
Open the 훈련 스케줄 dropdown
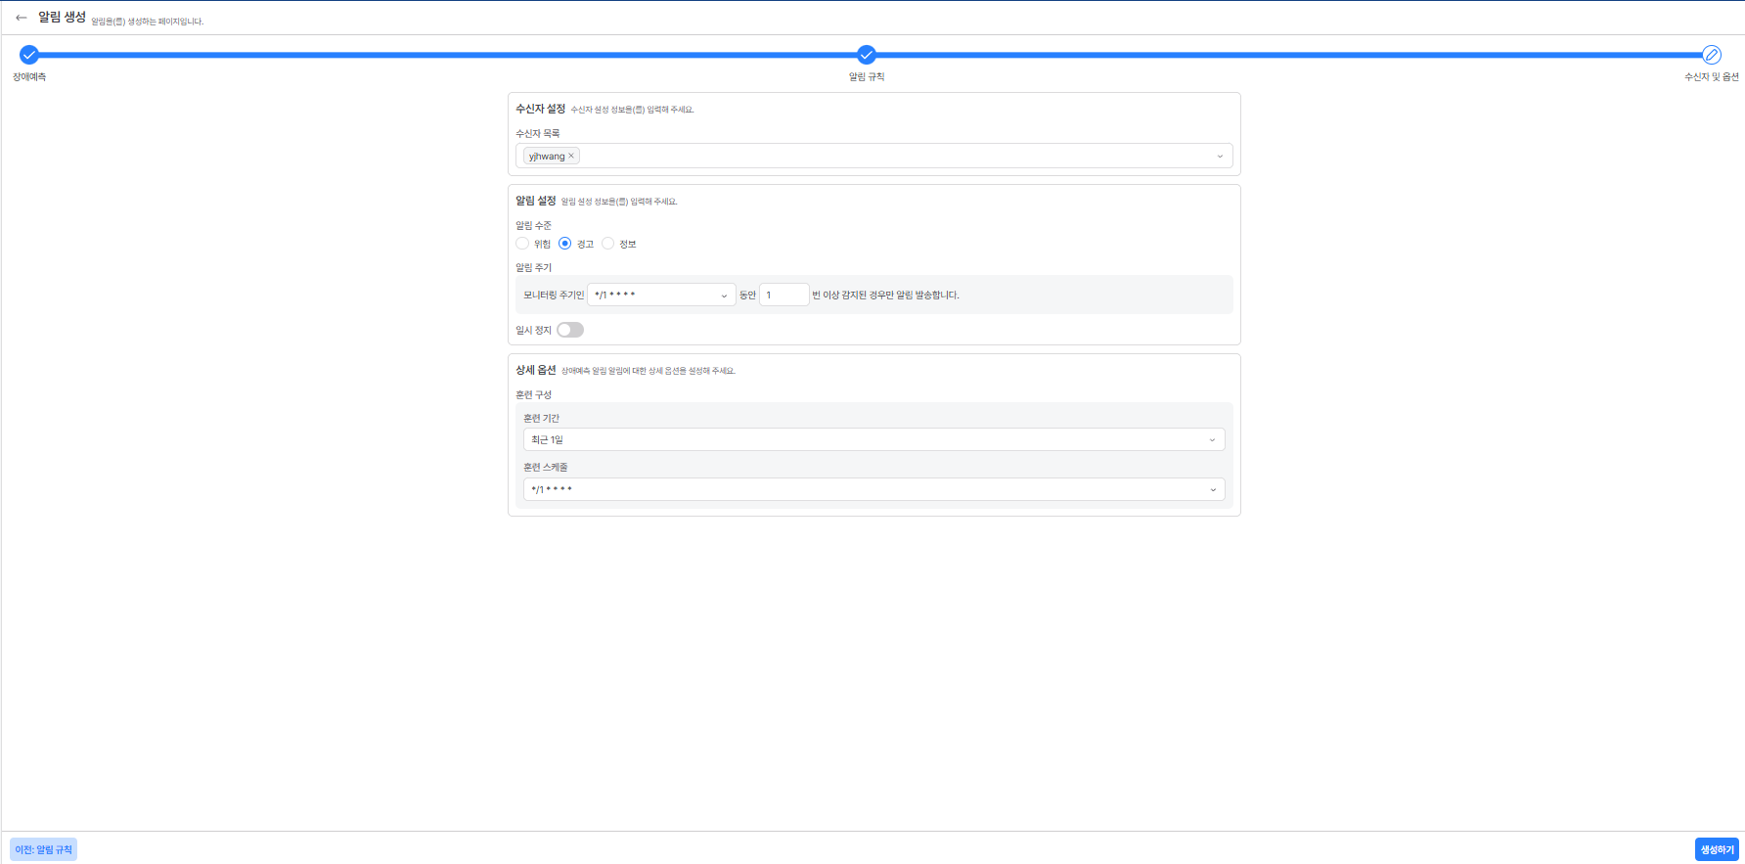[x=874, y=489]
